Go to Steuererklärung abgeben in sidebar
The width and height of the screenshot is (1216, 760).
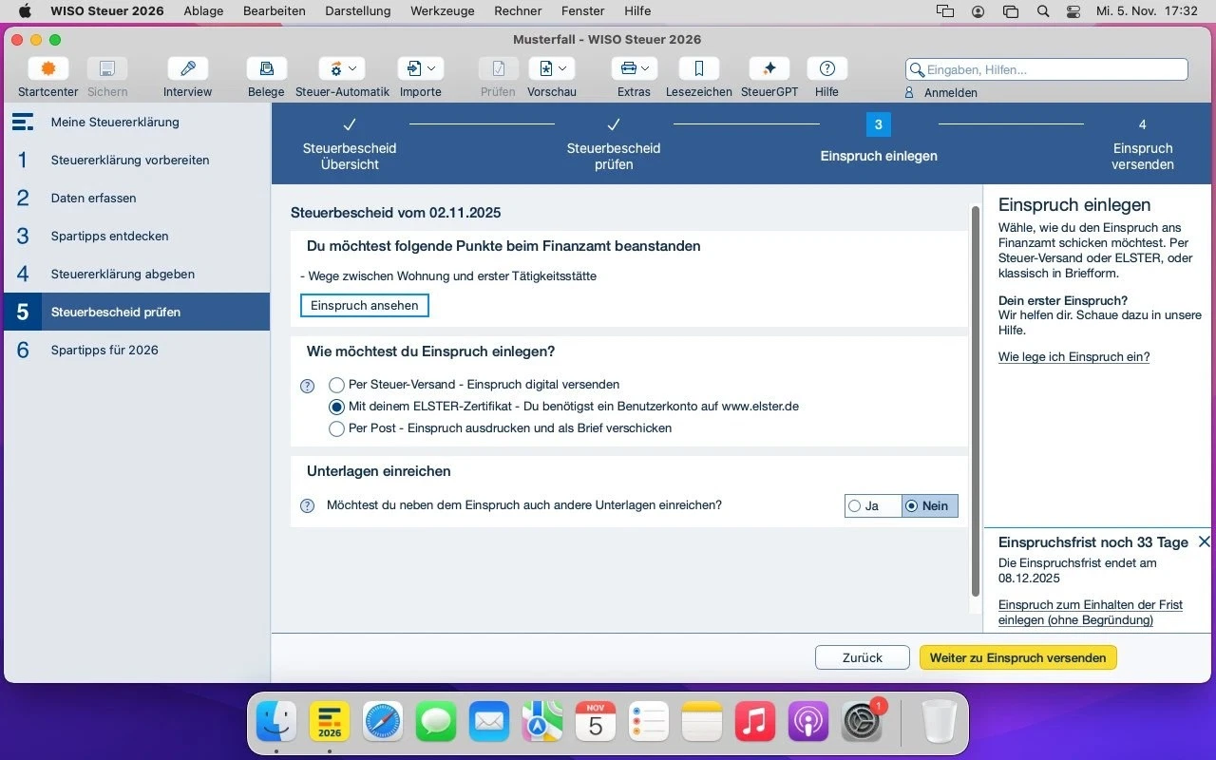point(123,274)
